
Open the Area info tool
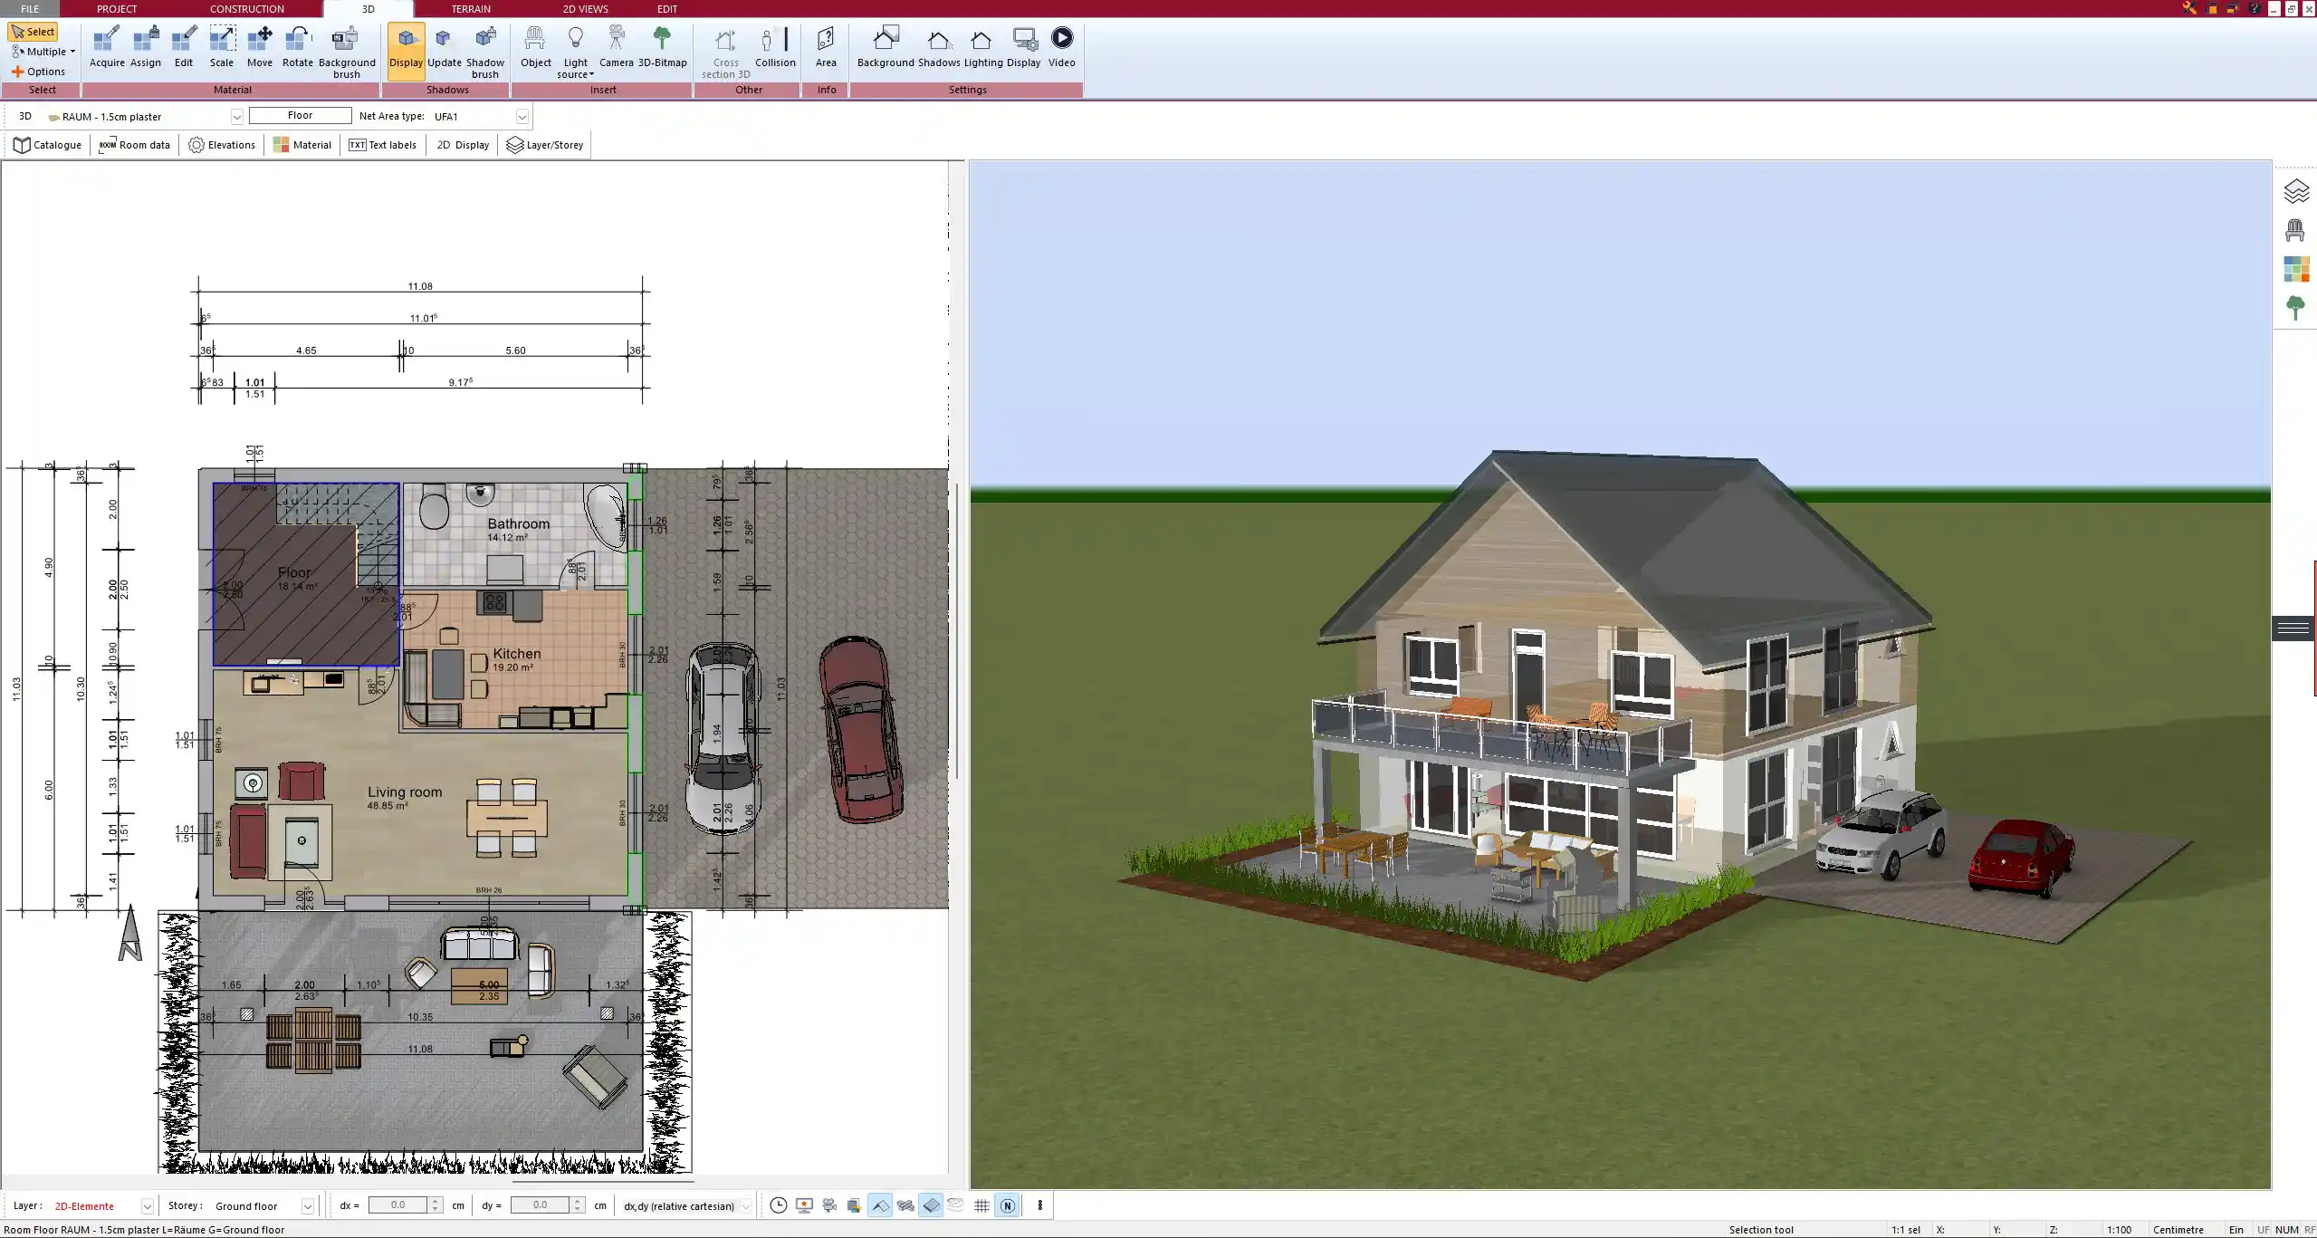tap(826, 48)
